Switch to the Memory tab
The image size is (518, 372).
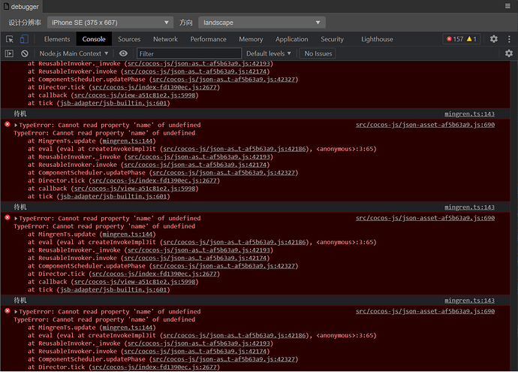point(251,39)
